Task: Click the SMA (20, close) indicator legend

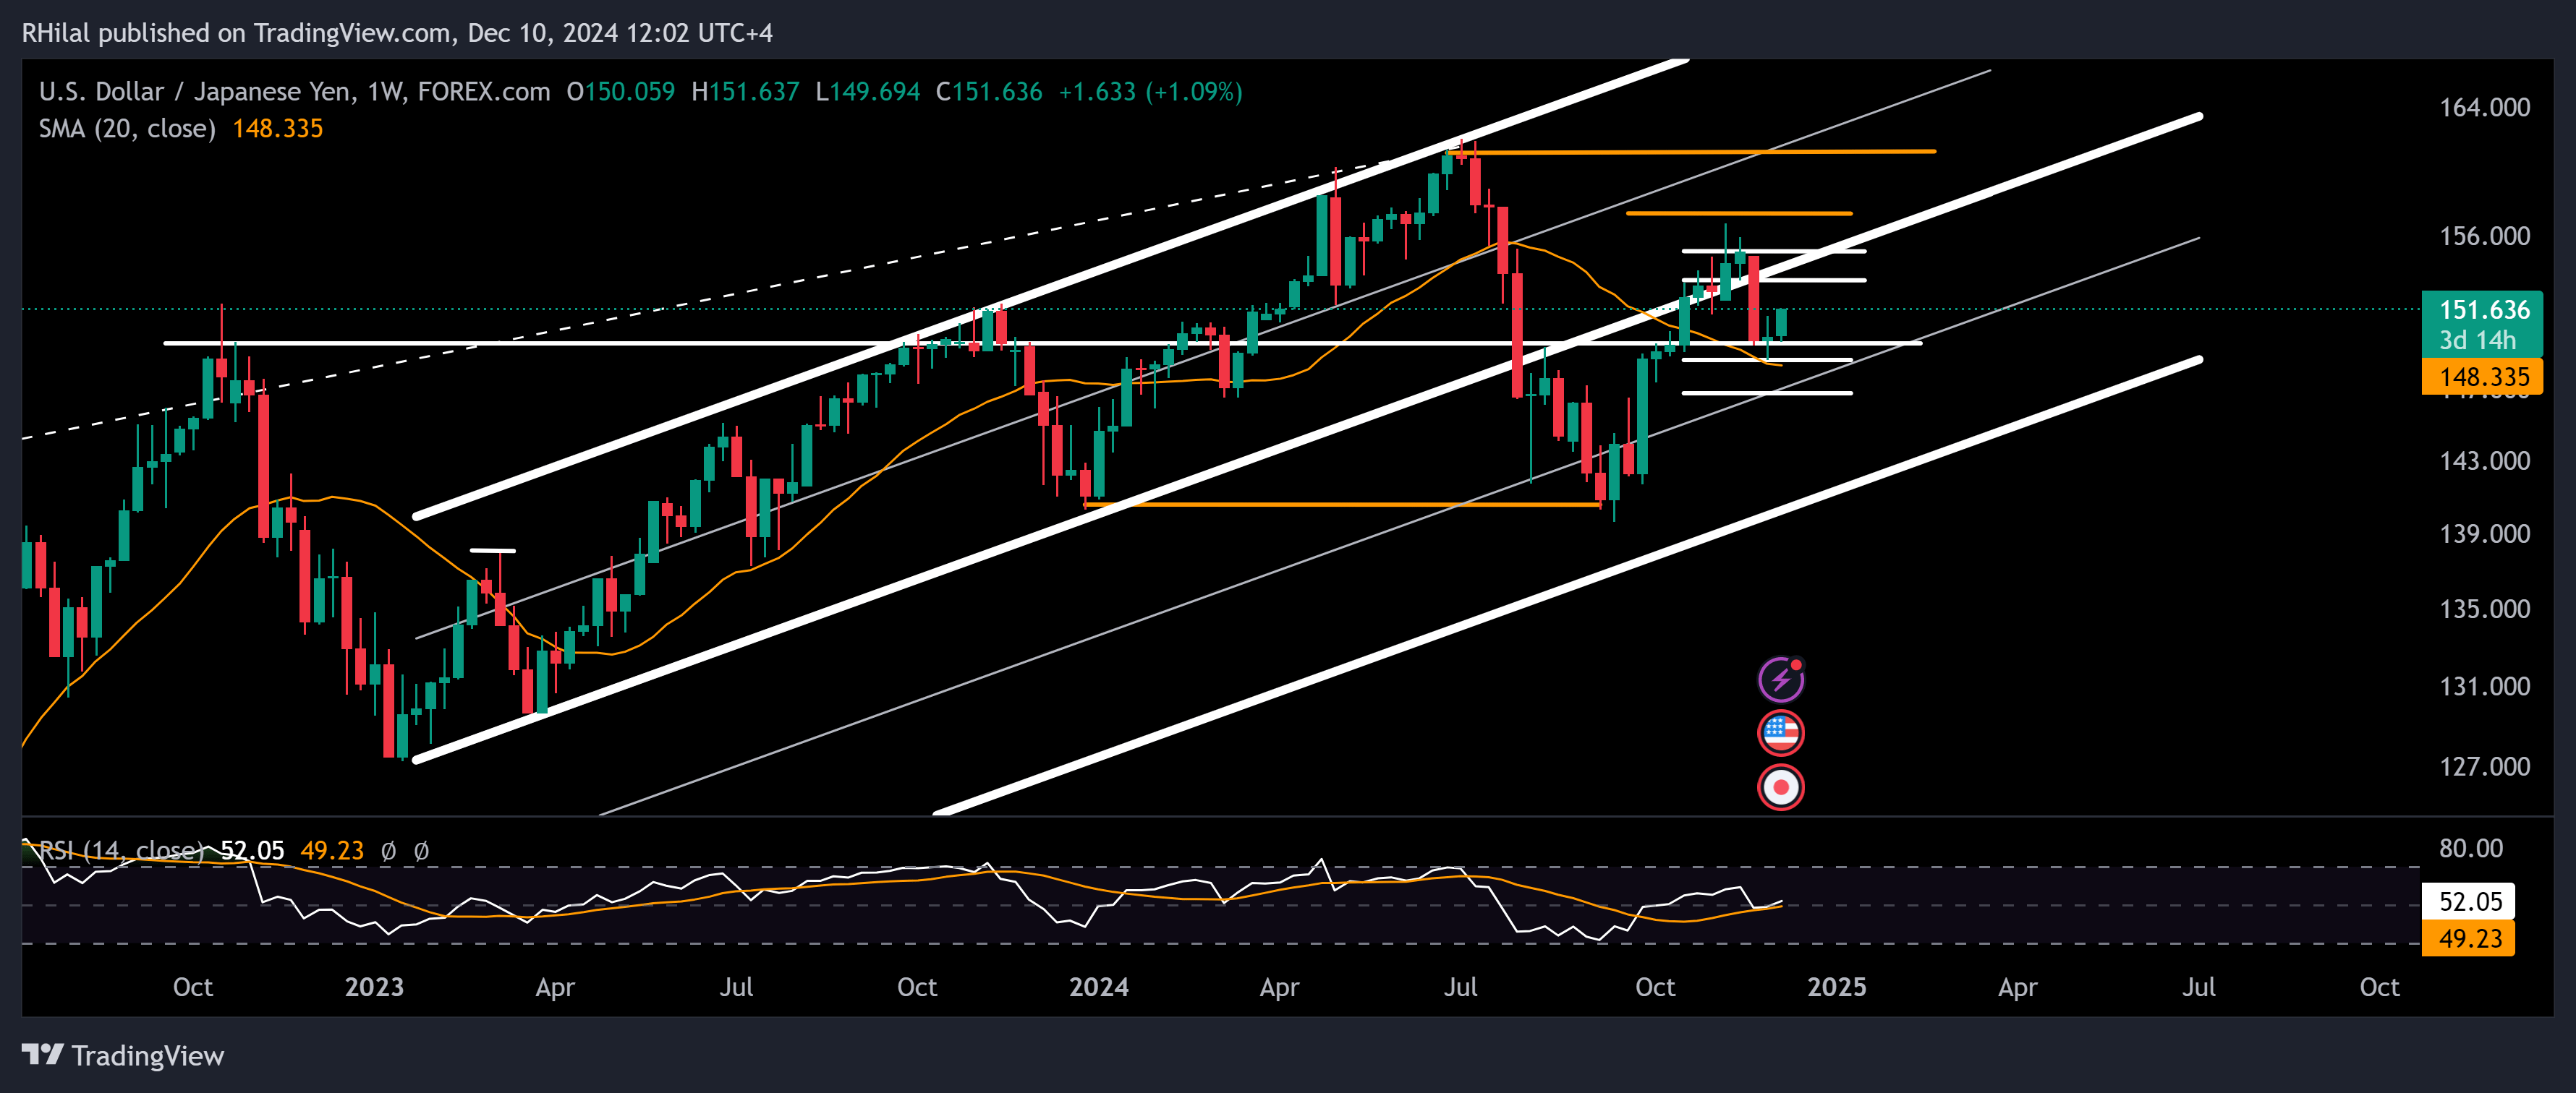Action: pos(127,128)
